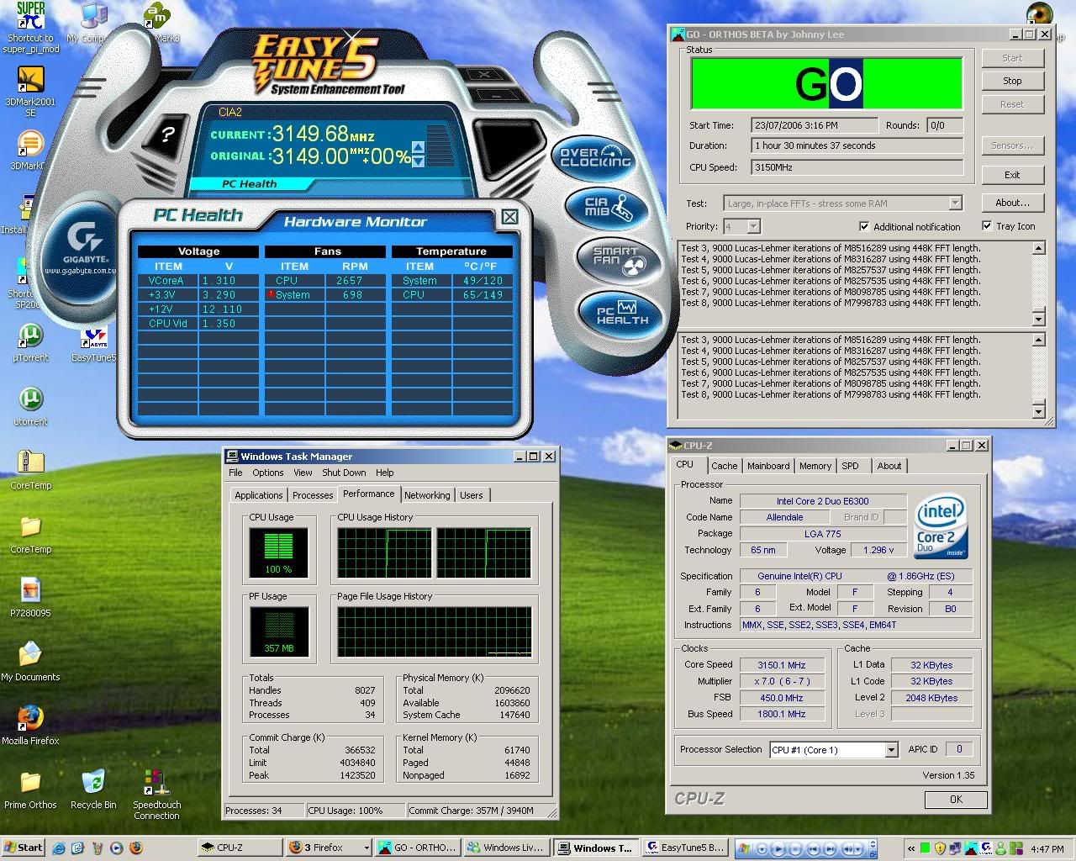Expand the Firefox taskbar group arrow
Screen dimensions: 1076x861
367,848
